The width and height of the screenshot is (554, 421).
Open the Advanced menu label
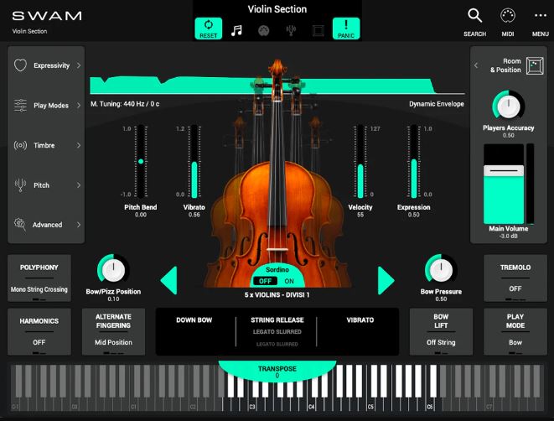[x=47, y=225]
